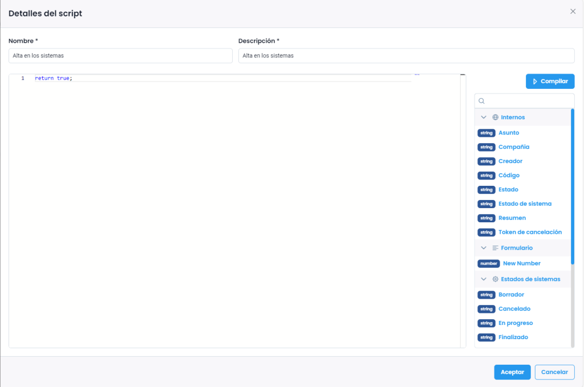The height and width of the screenshot is (387, 584).
Task: Confirm with the Aceptar button
Action: pyautogui.click(x=512, y=372)
